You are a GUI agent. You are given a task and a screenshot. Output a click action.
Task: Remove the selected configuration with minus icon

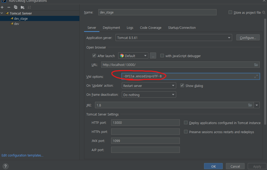coord(9,7)
